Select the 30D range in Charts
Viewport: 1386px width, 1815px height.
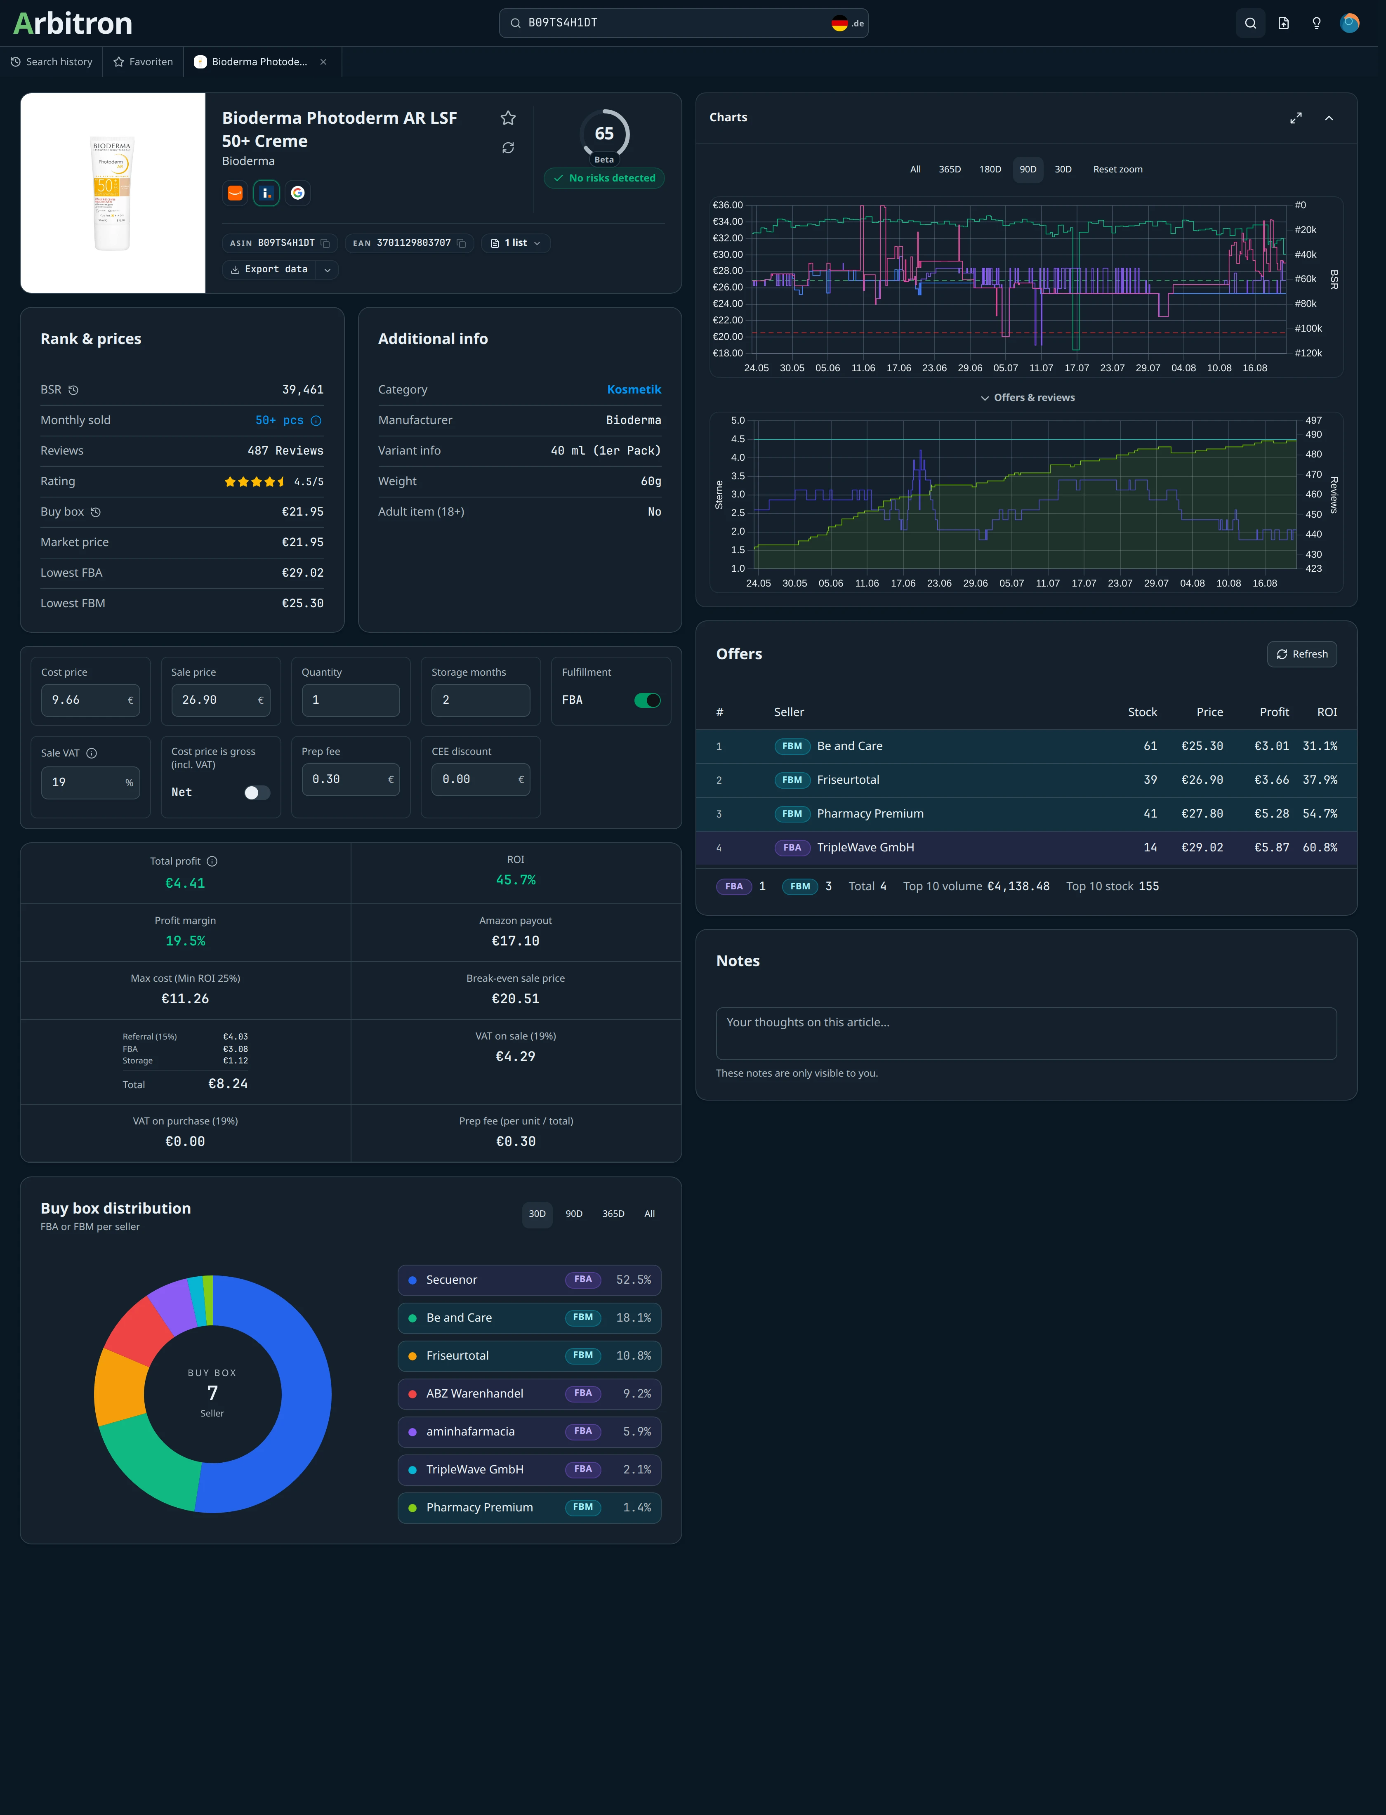coord(1063,170)
